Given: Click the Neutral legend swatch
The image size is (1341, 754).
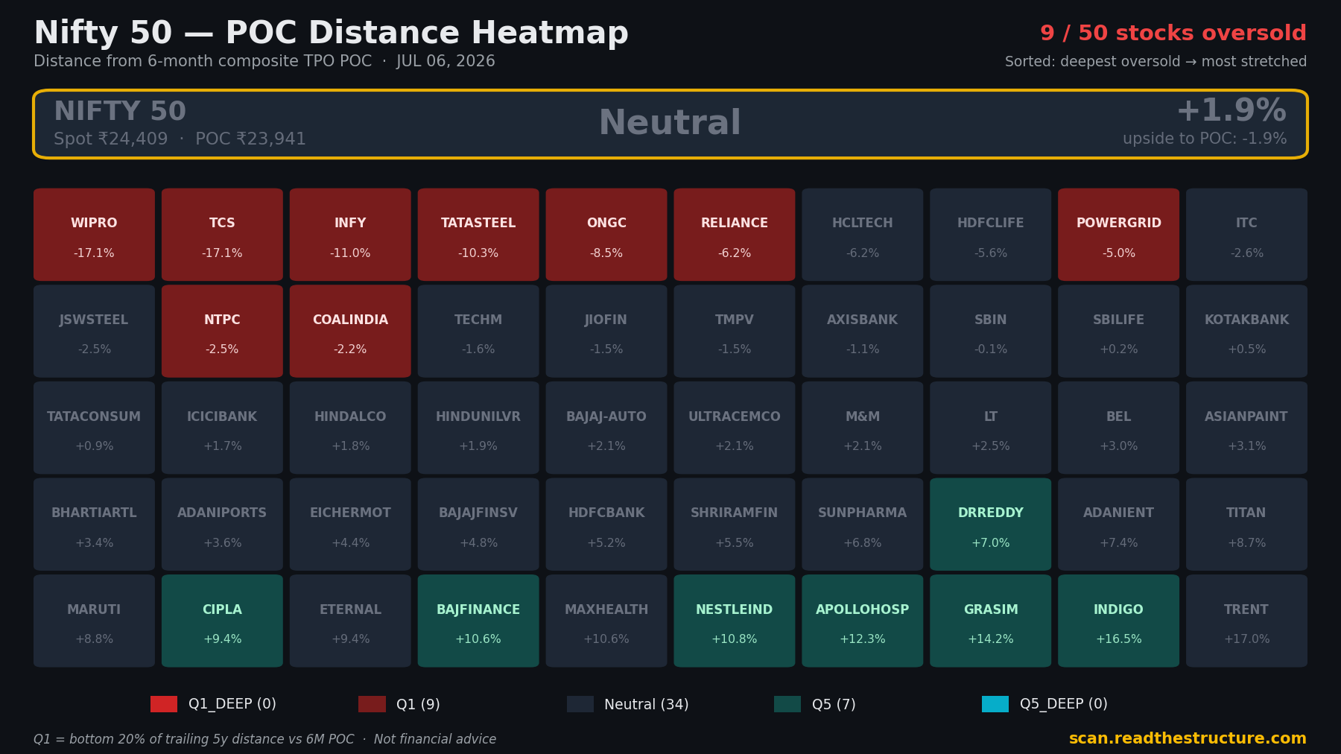Looking at the screenshot, I should (580, 704).
